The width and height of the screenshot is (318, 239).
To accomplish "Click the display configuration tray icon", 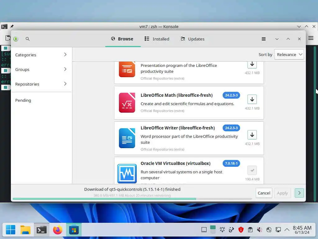I will coord(278,230).
